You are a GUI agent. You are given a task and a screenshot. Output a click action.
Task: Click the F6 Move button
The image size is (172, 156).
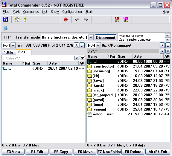85,152
